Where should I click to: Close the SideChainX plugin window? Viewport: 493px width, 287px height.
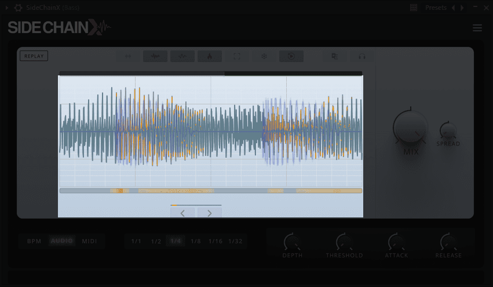[x=486, y=8]
